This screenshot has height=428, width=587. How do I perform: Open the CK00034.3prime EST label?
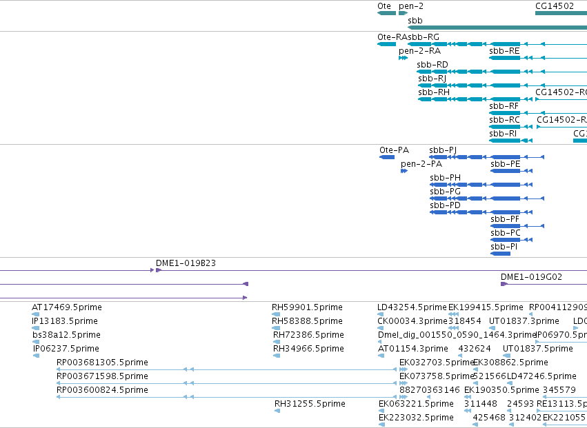(x=412, y=321)
